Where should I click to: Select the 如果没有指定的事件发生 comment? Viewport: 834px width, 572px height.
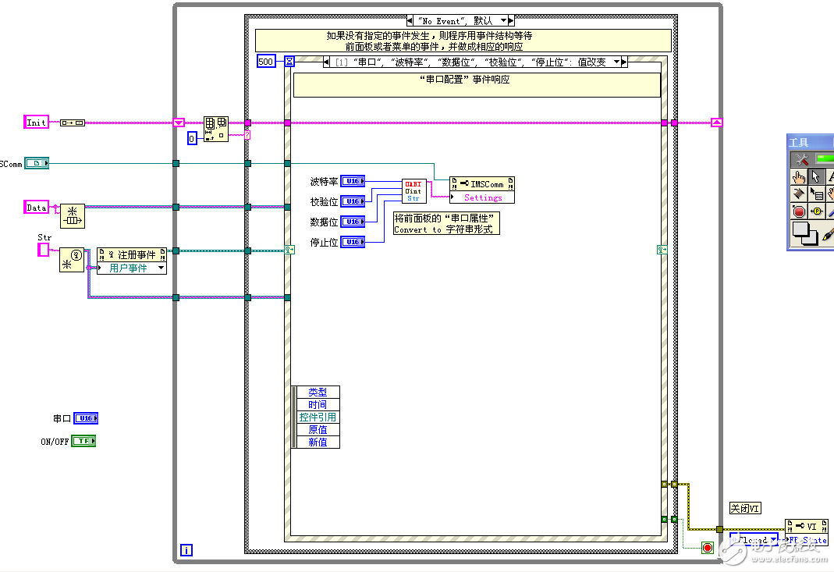pos(463,41)
